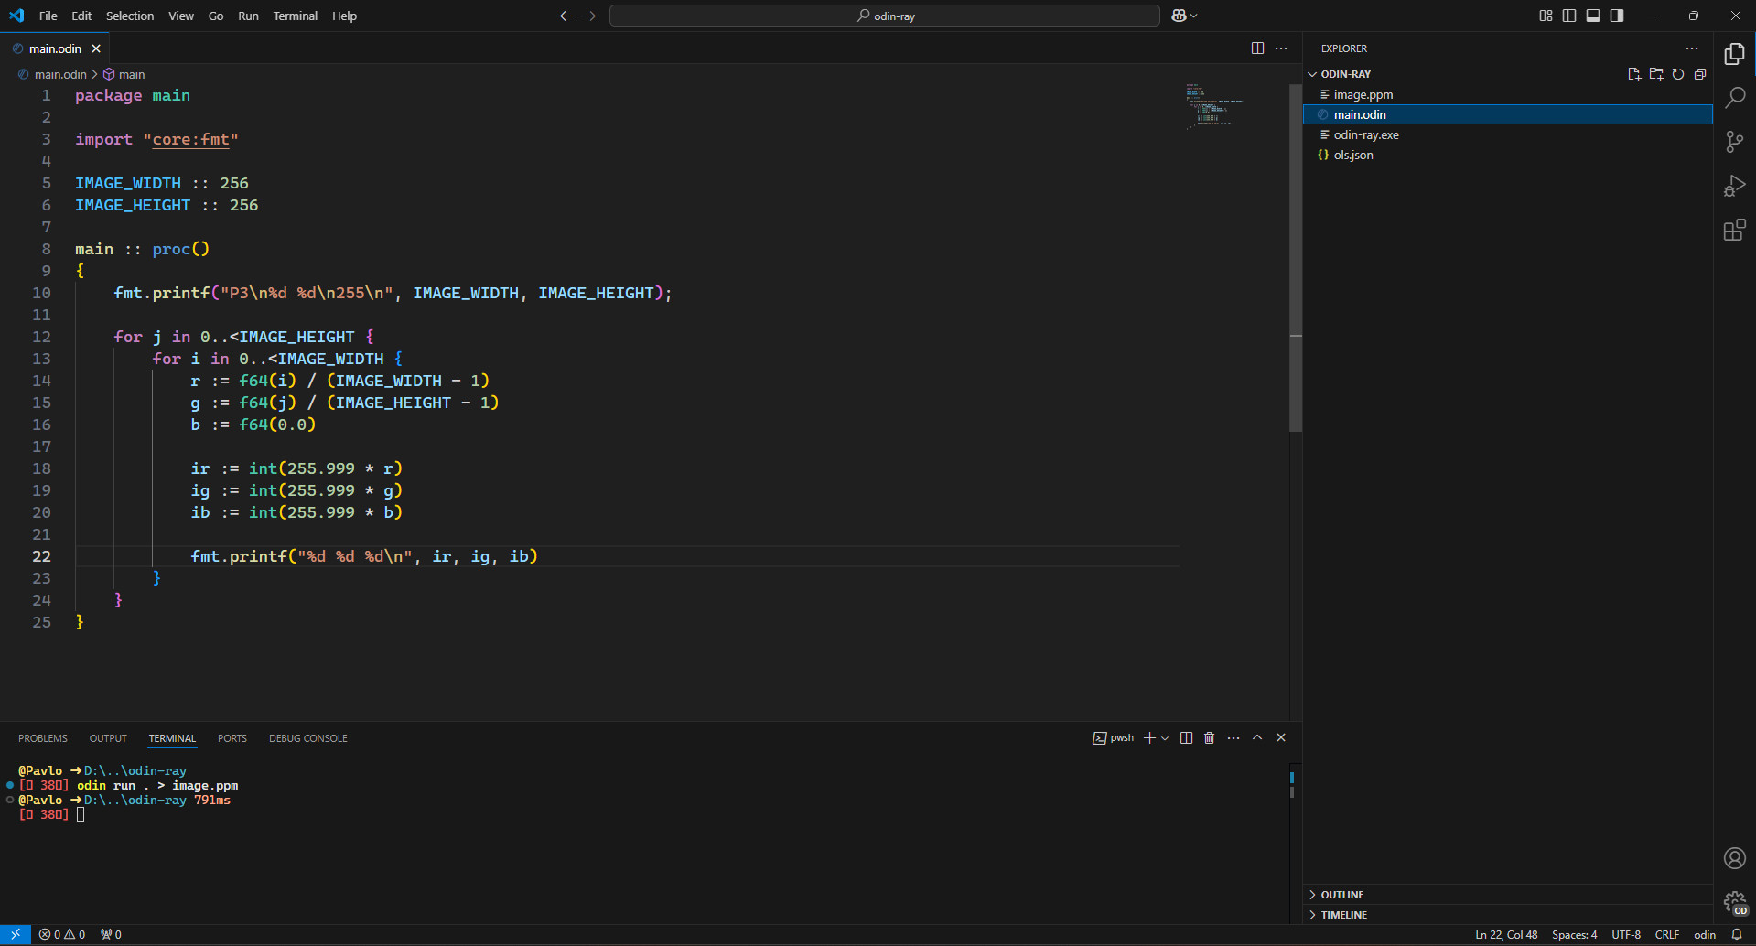Switch to the DEBUG CONSOLE tab
The image size is (1756, 946).
pyautogui.click(x=308, y=738)
